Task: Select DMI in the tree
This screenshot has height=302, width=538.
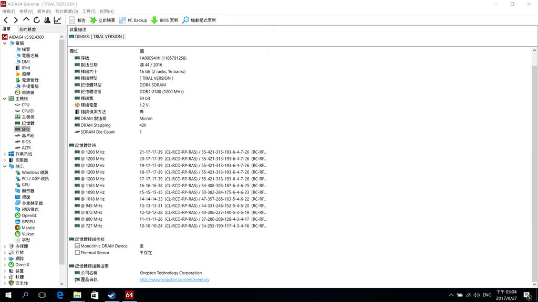Action: click(x=26, y=62)
